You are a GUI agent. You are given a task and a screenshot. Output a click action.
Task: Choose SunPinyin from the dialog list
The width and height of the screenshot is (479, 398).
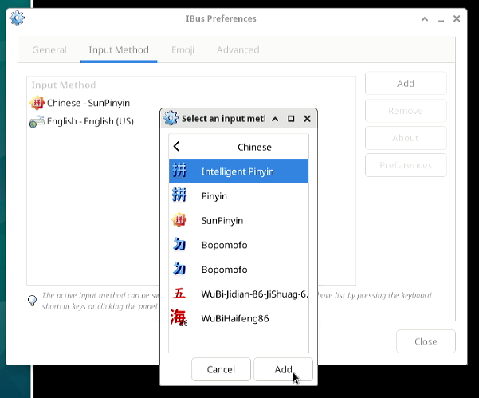238,220
